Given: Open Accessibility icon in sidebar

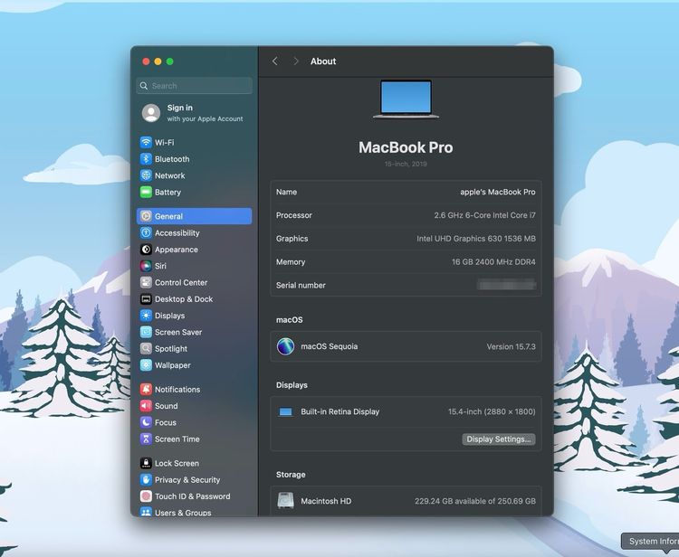Looking at the screenshot, I should (x=146, y=232).
